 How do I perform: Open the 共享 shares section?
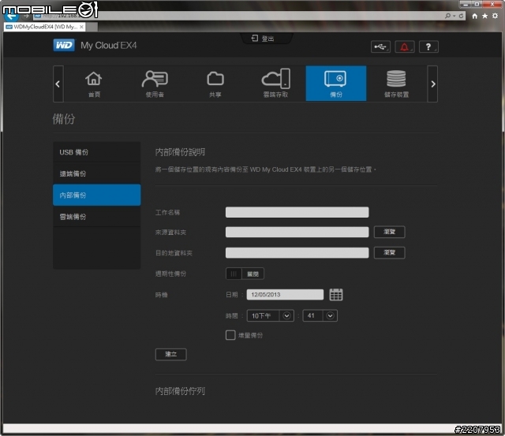point(215,84)
